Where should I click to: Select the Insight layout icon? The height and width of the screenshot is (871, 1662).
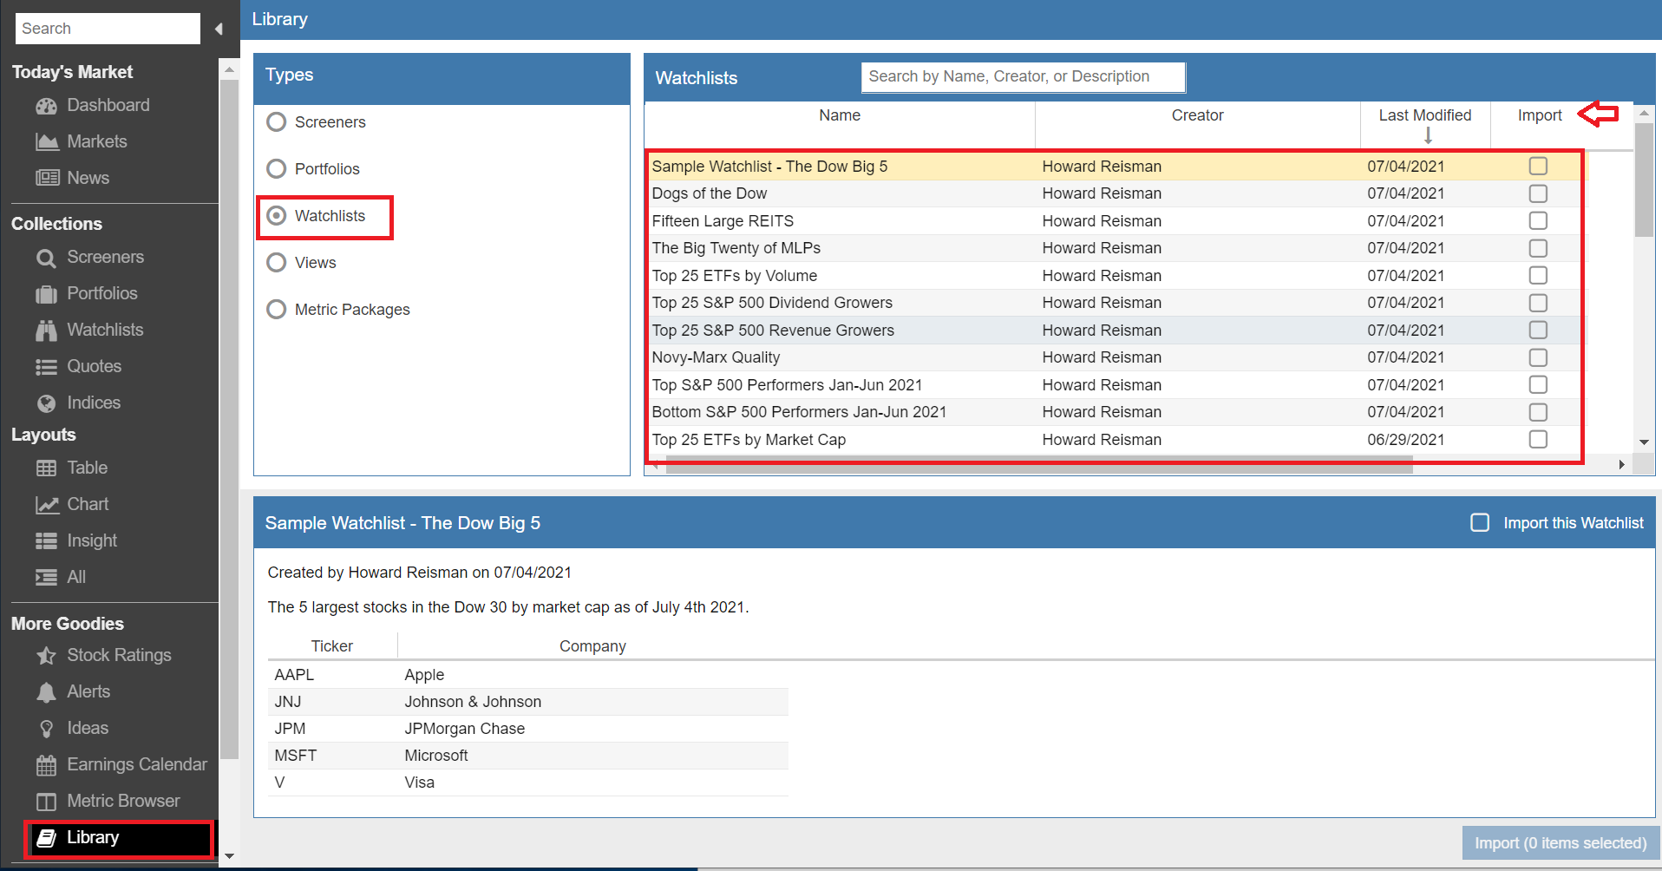[46, 541]
